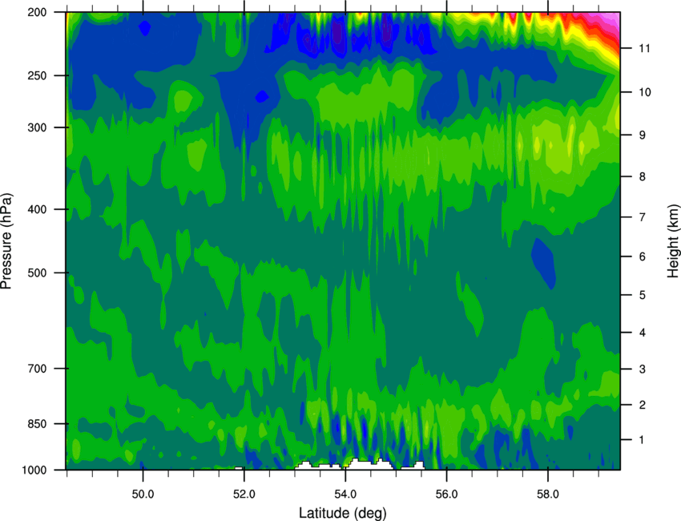The height and width of the screenshot is (521, 681).
Task: Select the 300 pressure tick label
Action: 38,127
